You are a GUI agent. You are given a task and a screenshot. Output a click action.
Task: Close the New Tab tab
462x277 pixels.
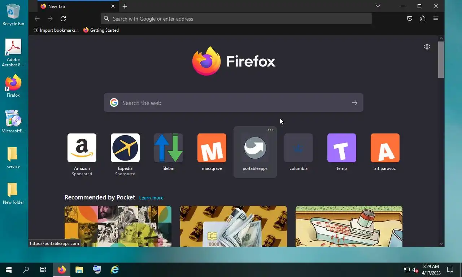point(113,6)
